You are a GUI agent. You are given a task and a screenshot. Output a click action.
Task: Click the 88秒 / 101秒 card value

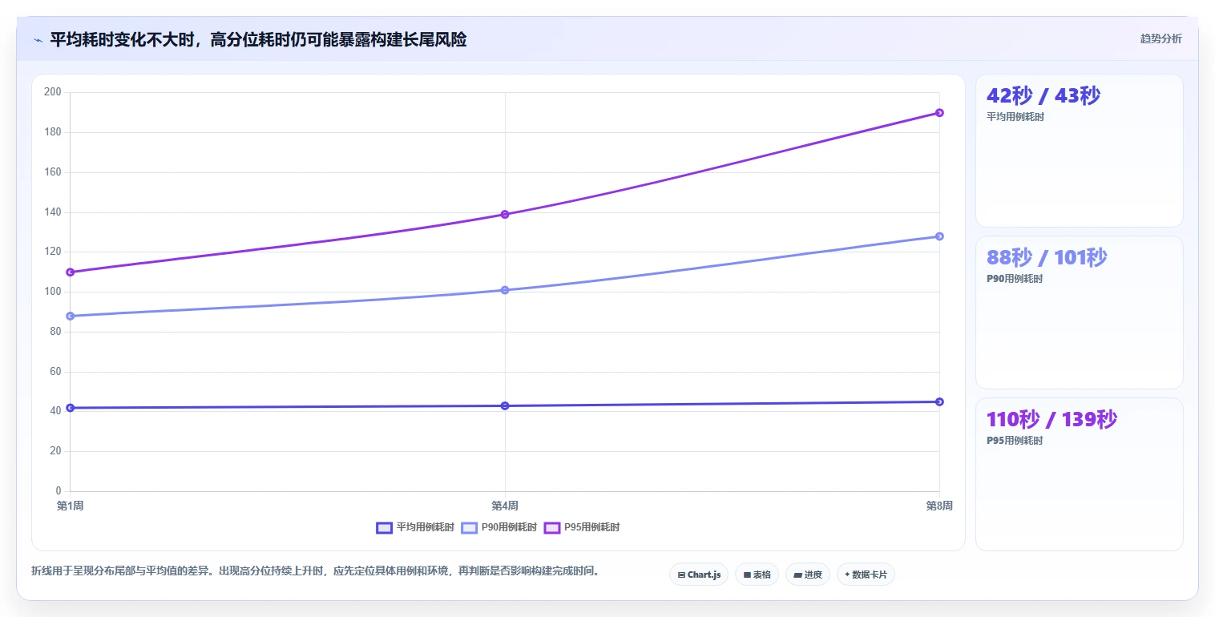pyautogui.click(x=1047, y=257)
